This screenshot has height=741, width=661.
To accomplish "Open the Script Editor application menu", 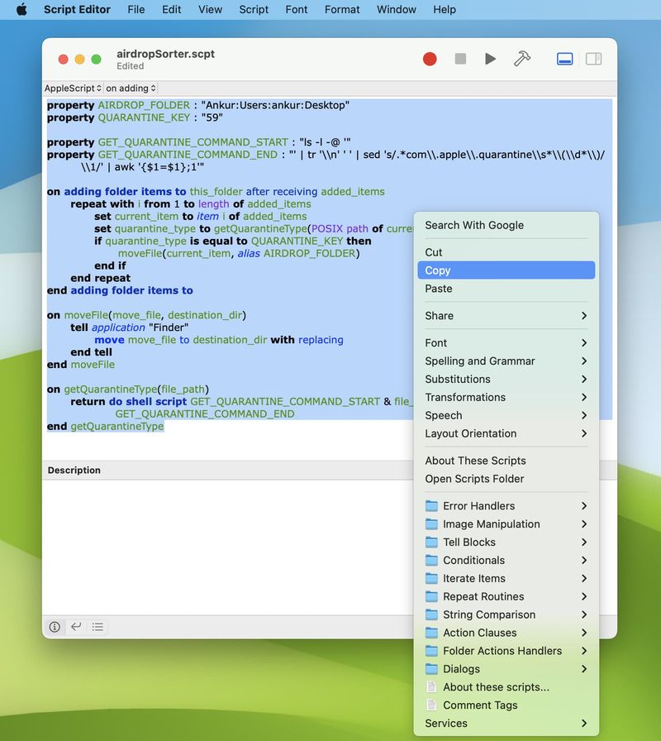I will pos(77,9).
